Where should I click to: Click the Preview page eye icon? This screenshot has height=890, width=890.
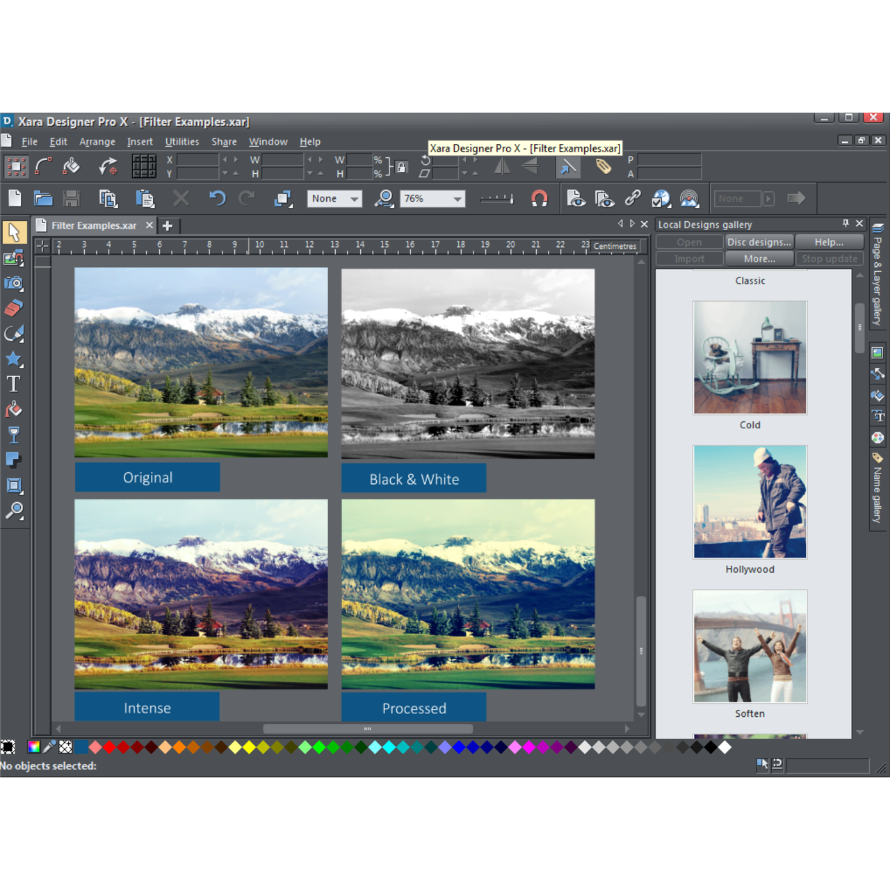pyautogui.click(x=575, y=199)
